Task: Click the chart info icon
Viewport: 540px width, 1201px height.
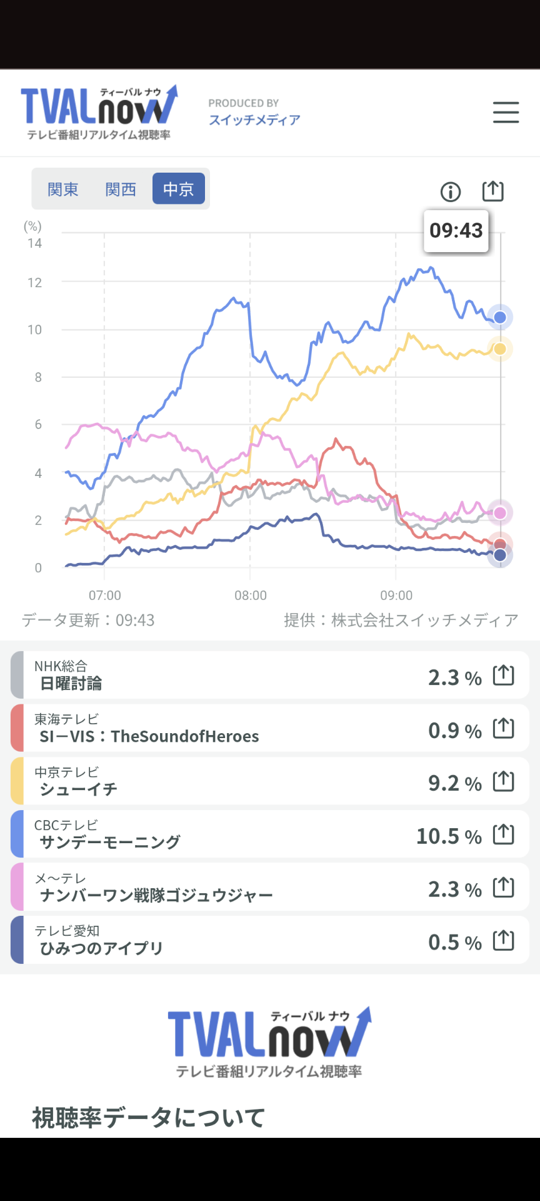Action: click(x=451, y=191)
